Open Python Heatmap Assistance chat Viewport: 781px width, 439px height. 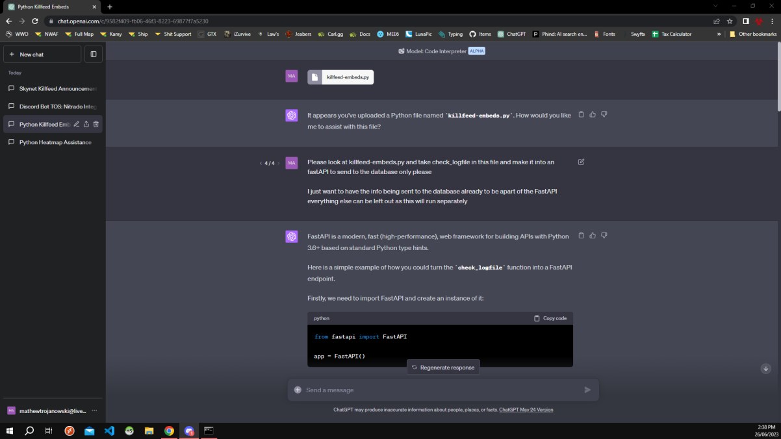53,142
